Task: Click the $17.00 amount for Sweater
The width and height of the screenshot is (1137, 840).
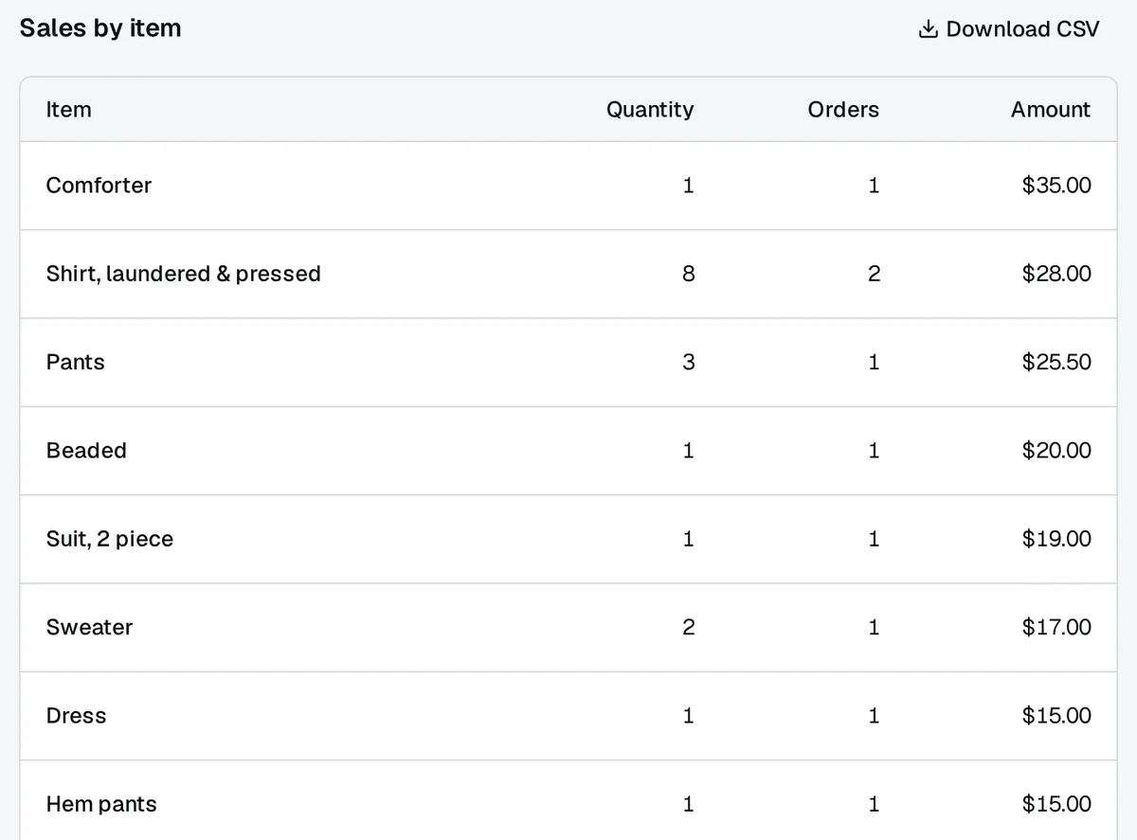Action: point(1056,627)
